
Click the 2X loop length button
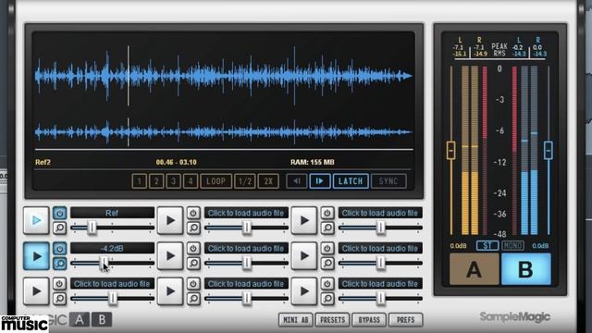(x=268, y=181)
